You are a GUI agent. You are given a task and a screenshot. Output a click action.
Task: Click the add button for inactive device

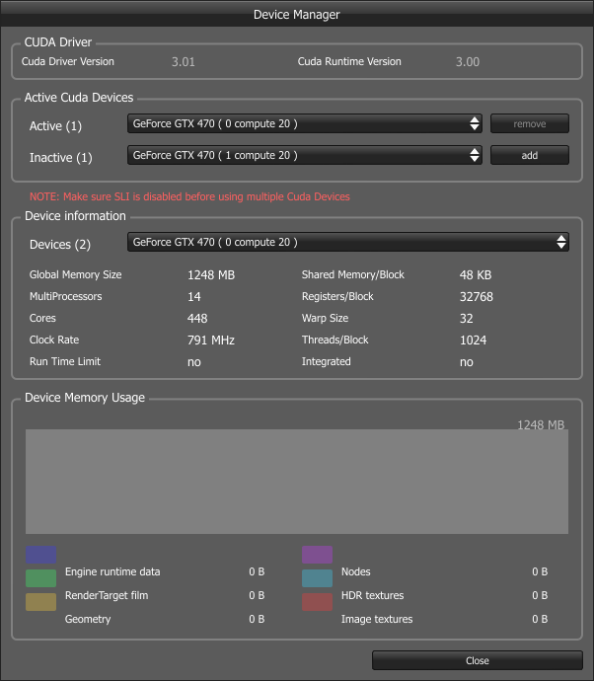529,155
